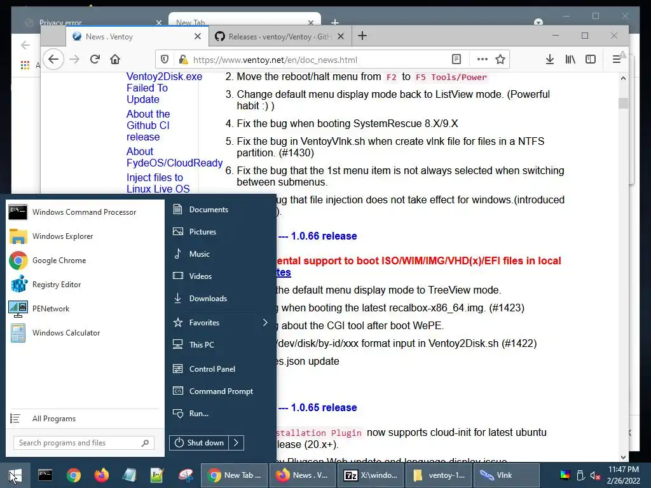Open page actions three-dot menu
Screen dimensions: 651x488
482,59
